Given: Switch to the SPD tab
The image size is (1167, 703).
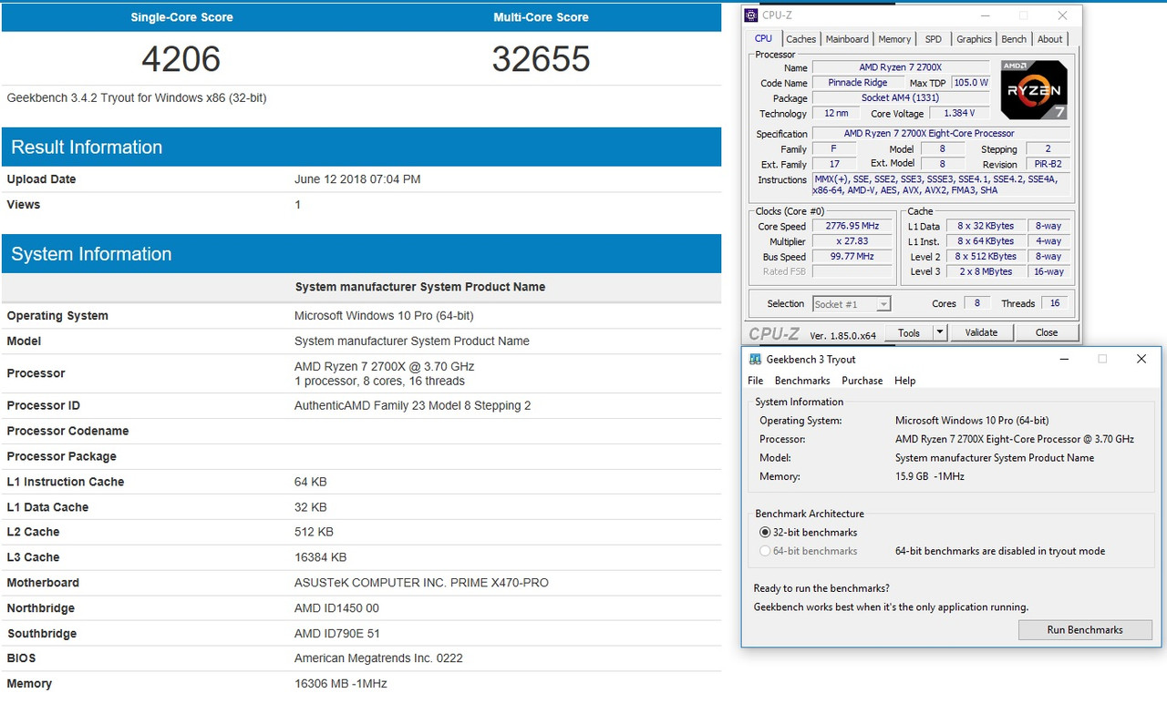Looking at the screenshot, I should pyautogui.click(x=934, y=39).
